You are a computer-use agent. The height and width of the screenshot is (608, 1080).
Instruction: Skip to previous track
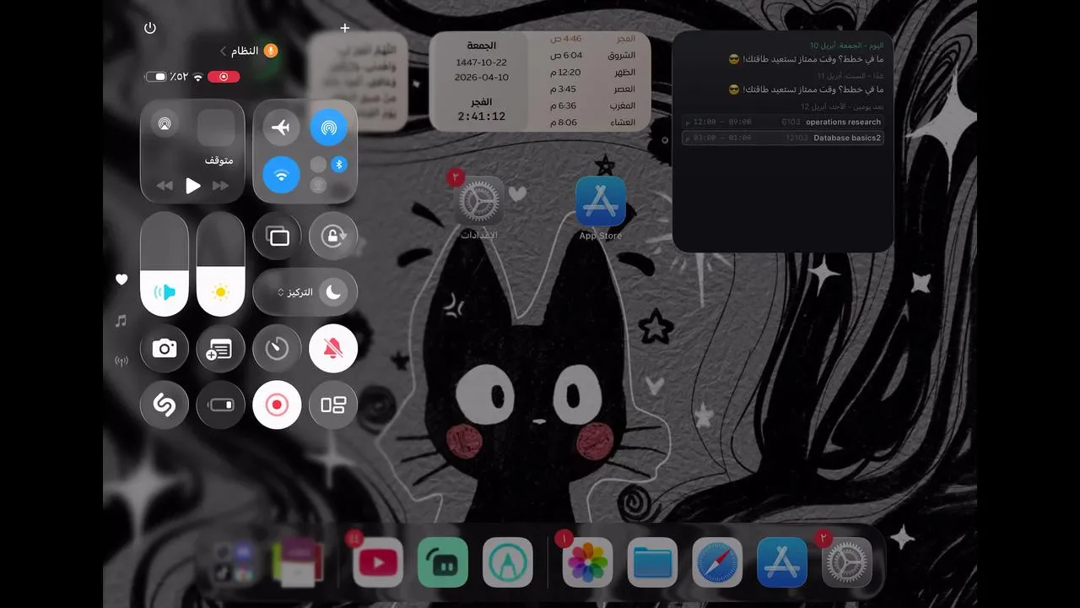click(165, 186)
